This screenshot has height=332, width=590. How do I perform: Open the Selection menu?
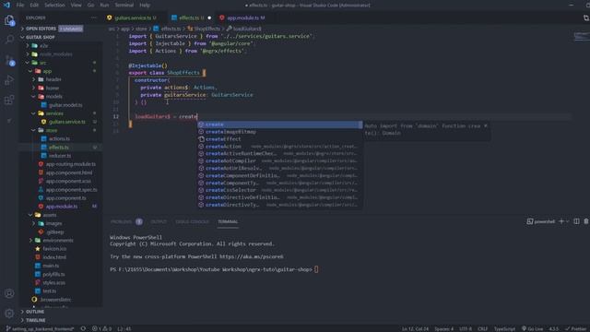(x=54, y=6)
